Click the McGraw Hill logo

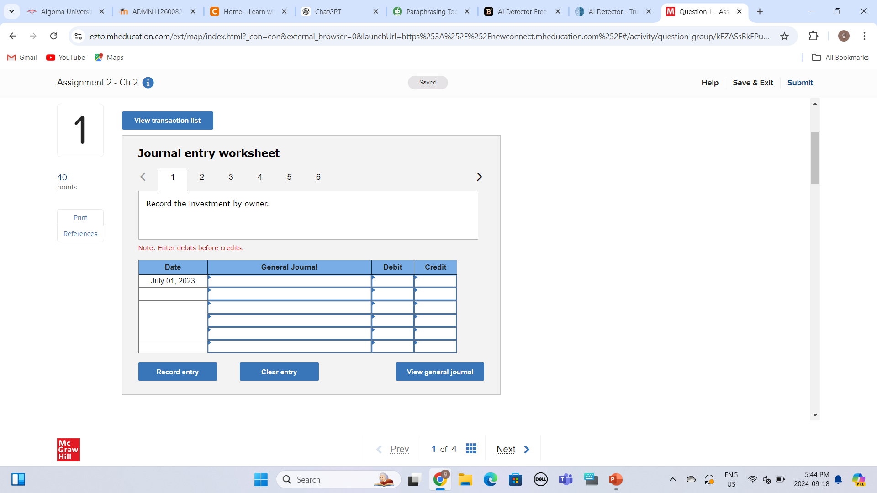(68, 449)
